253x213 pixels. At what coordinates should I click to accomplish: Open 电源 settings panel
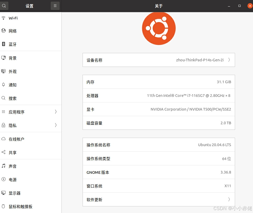coord(31,180)
